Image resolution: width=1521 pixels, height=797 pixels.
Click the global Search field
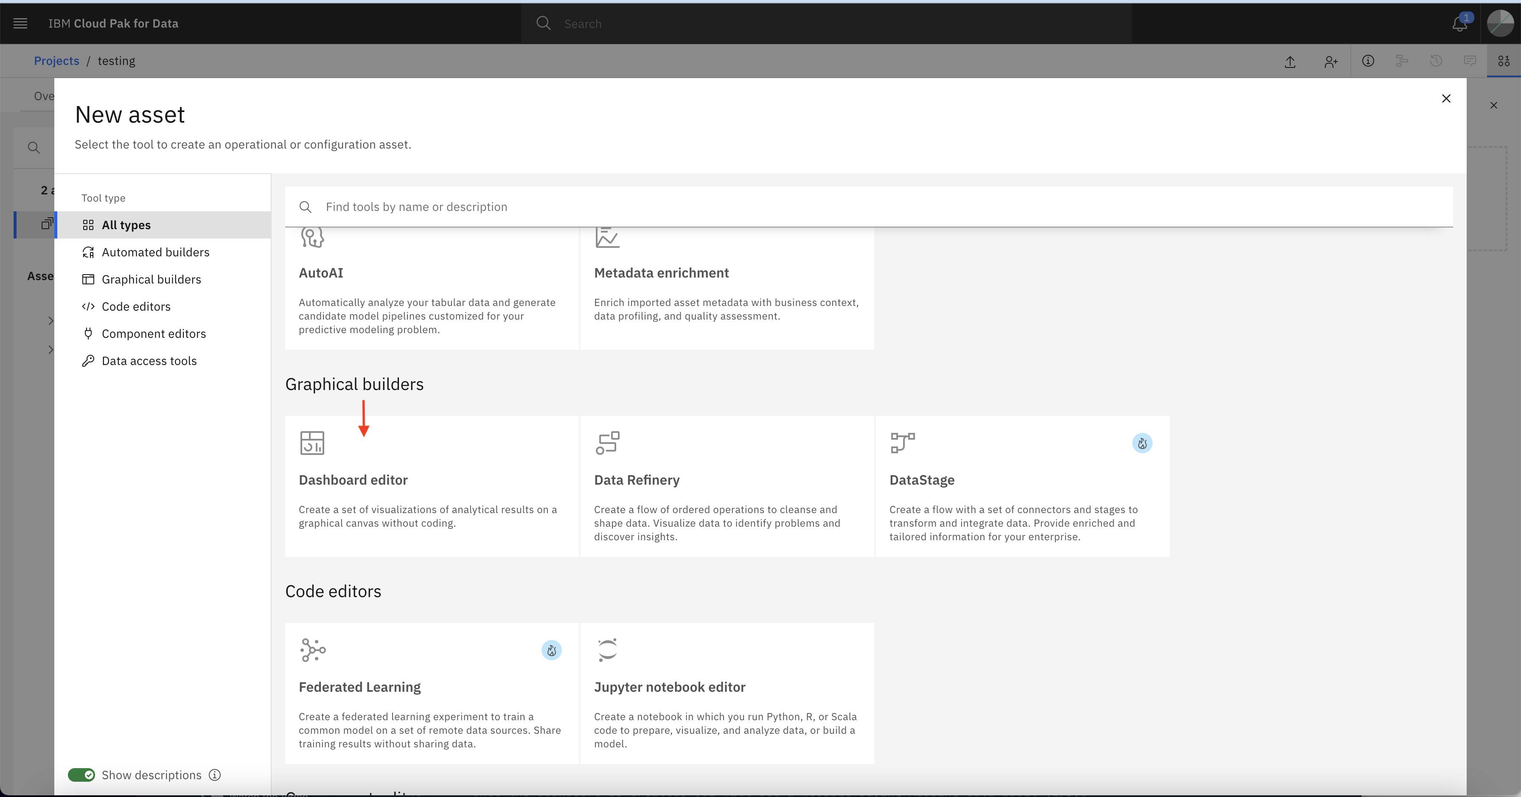click(827, 24)
